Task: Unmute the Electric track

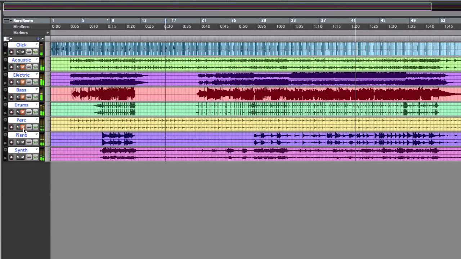Action: [x=23, y=82]
